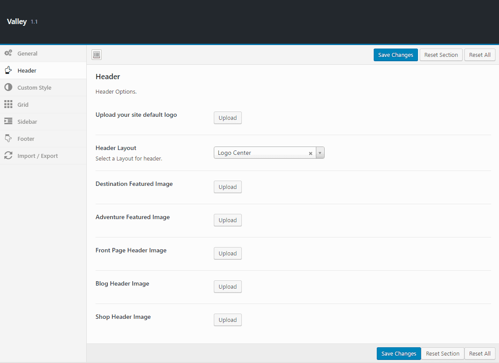Viewport: 499px width, 363px height.
Task: Open the Import / Export section
Action: [x=37, y=156]
